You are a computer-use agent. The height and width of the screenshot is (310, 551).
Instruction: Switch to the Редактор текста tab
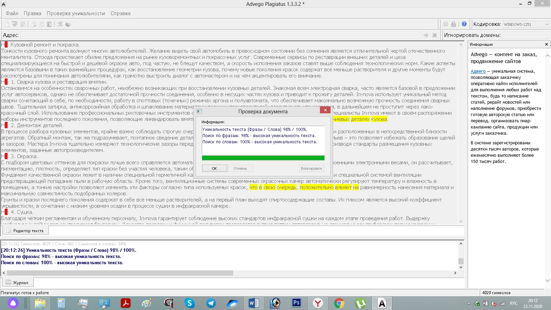(25, 231)
